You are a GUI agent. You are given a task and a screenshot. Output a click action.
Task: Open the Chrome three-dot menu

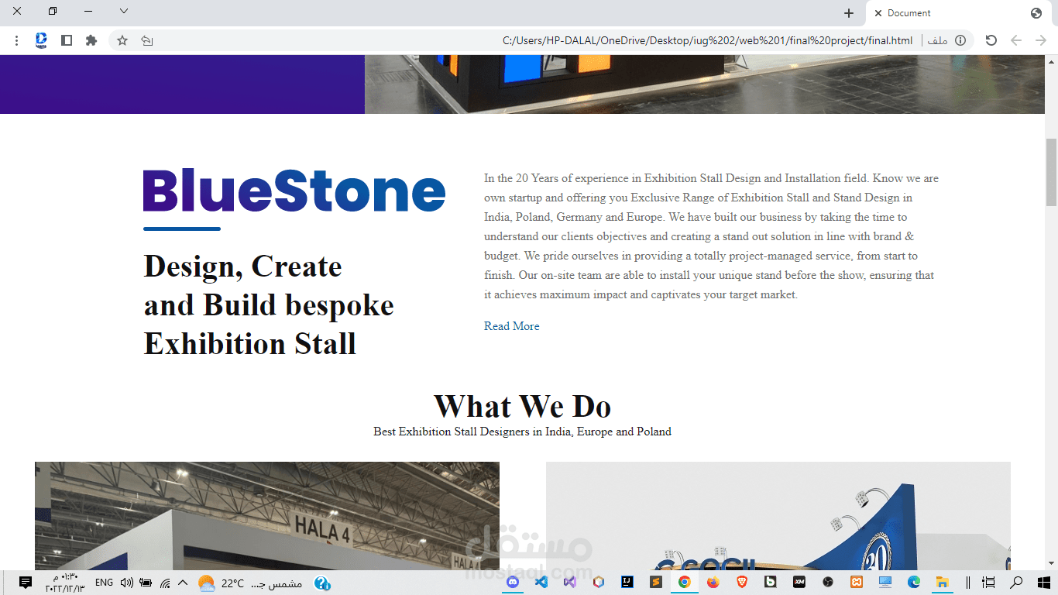click(16, 40)
